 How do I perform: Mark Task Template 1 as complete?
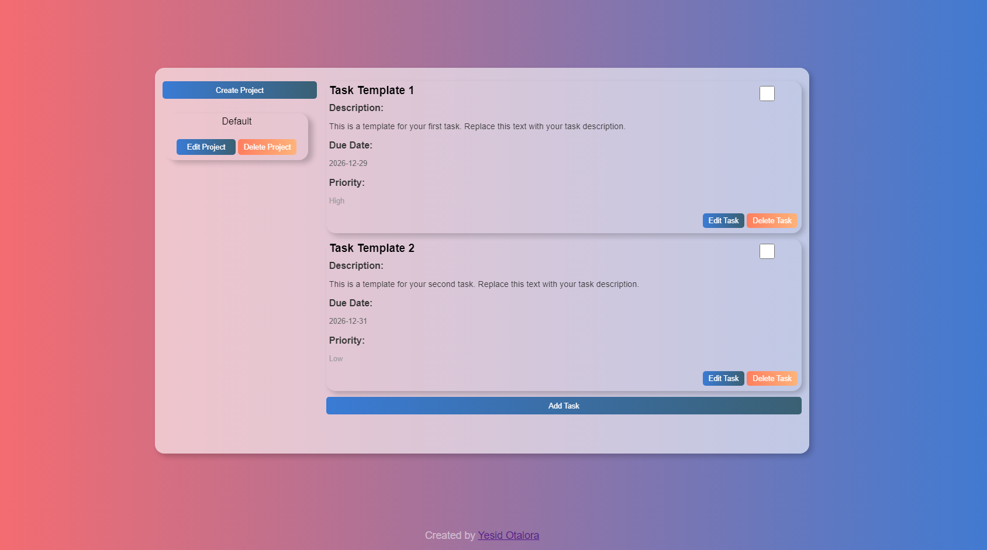click(x=767, y=93)
